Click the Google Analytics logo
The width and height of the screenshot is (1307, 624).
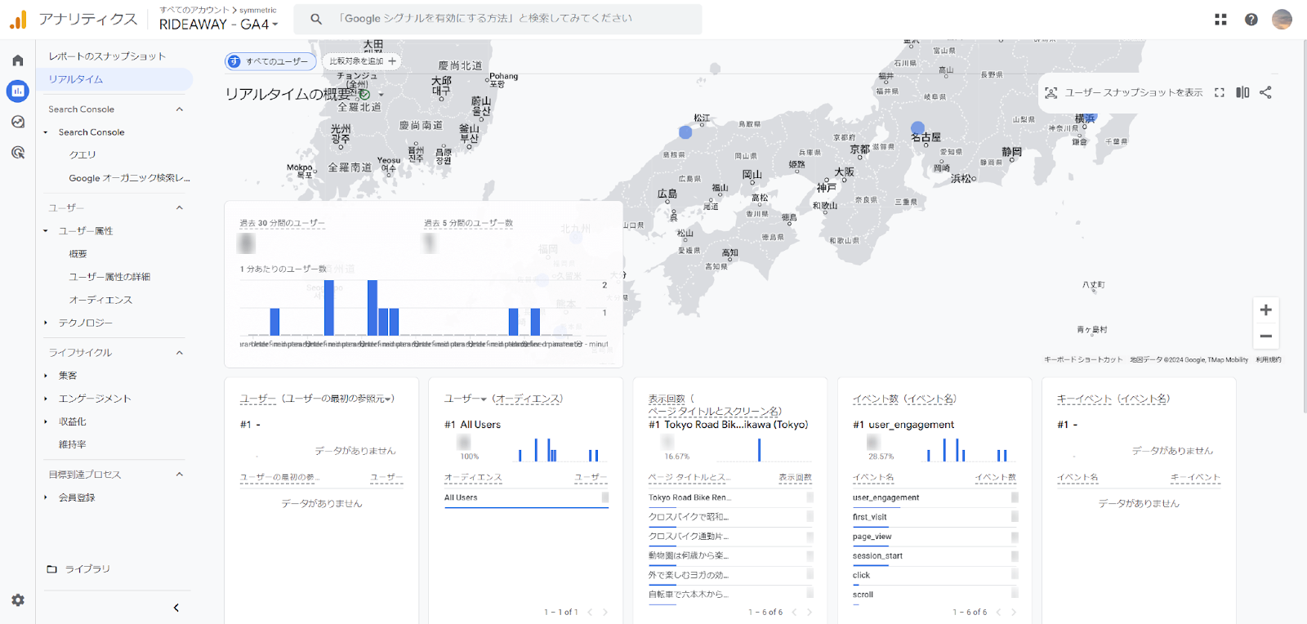[x=18, y=20]
